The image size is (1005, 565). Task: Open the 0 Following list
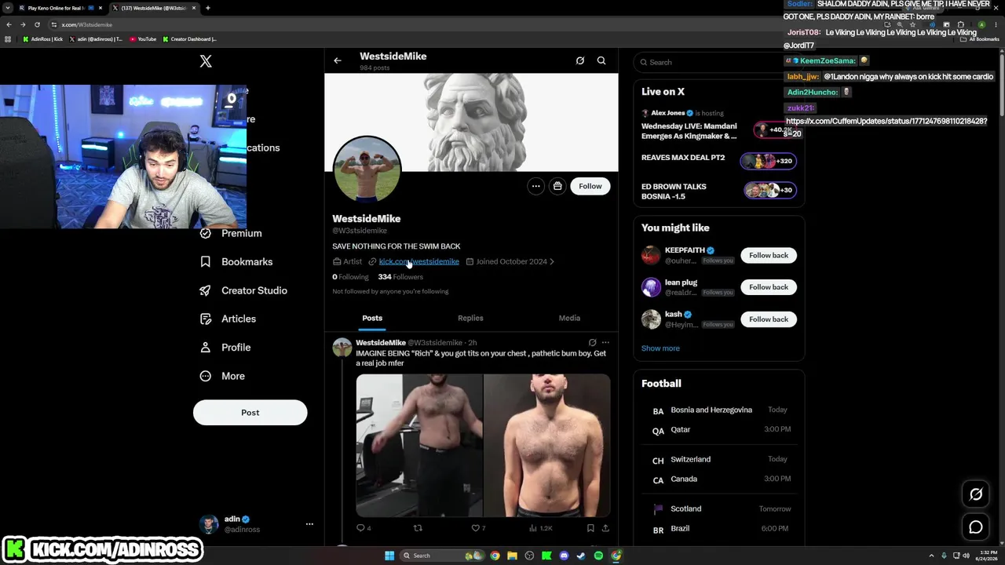click(350, 277)
